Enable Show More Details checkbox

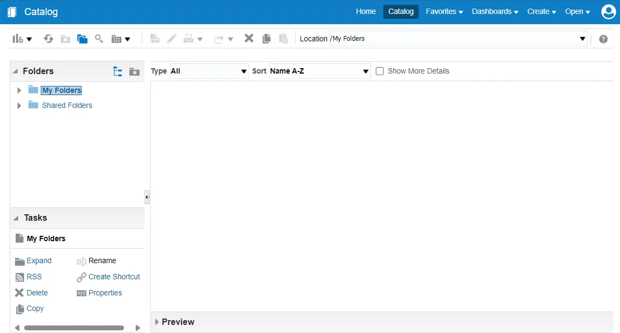pos(380,71)
